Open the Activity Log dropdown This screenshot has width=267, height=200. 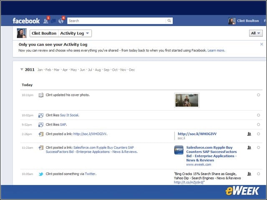pyautogui.click(x=75, y=33)
